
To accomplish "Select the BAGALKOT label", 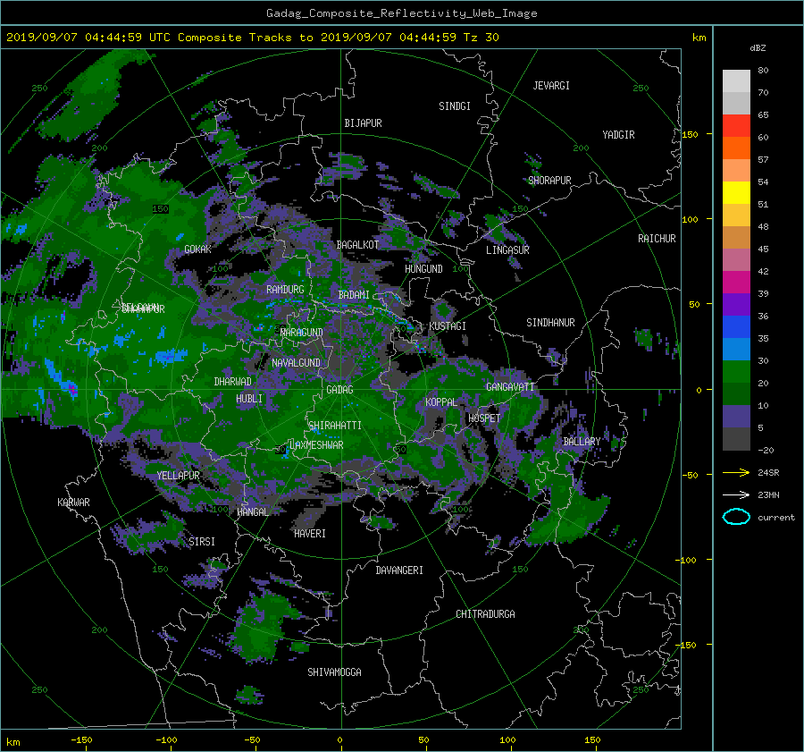I will pos(357,245).
